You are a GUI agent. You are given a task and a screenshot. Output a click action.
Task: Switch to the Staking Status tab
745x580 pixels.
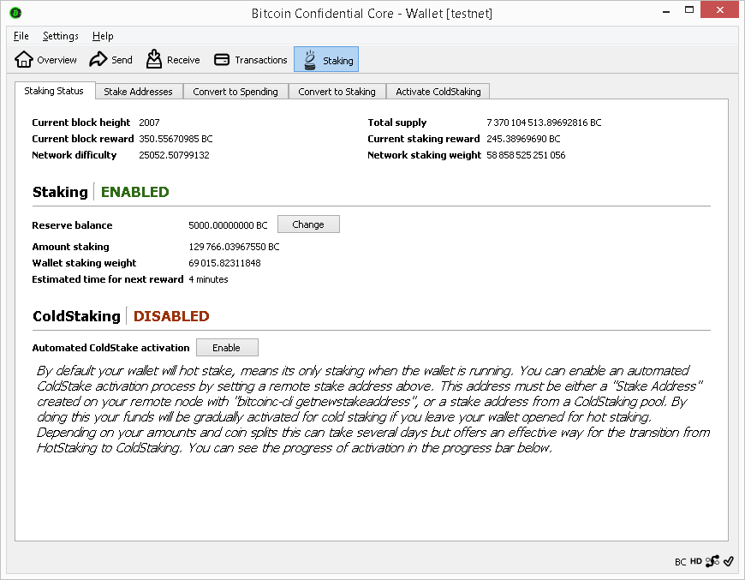coord(54,91)
